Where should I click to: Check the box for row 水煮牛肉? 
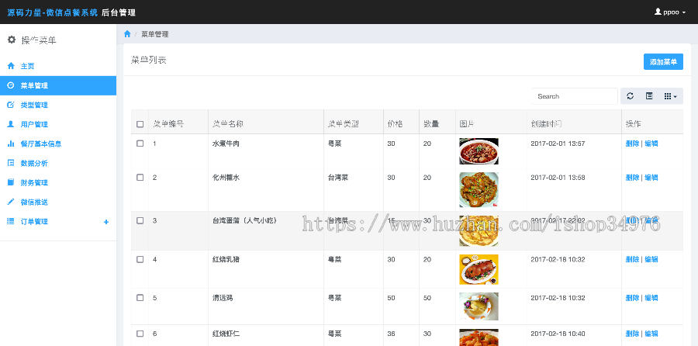pyautogui.click(x=140, y=144)
